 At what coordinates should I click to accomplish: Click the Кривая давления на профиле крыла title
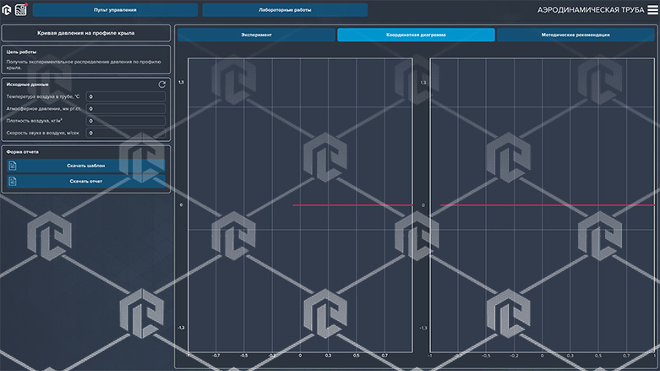tap(86, 33)
